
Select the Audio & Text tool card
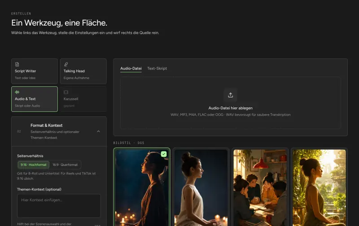(35, 99)
